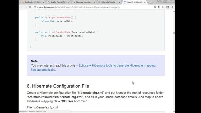View site information icon in address bar
Screen dimensions: 201x113
(x=35, y=7)
